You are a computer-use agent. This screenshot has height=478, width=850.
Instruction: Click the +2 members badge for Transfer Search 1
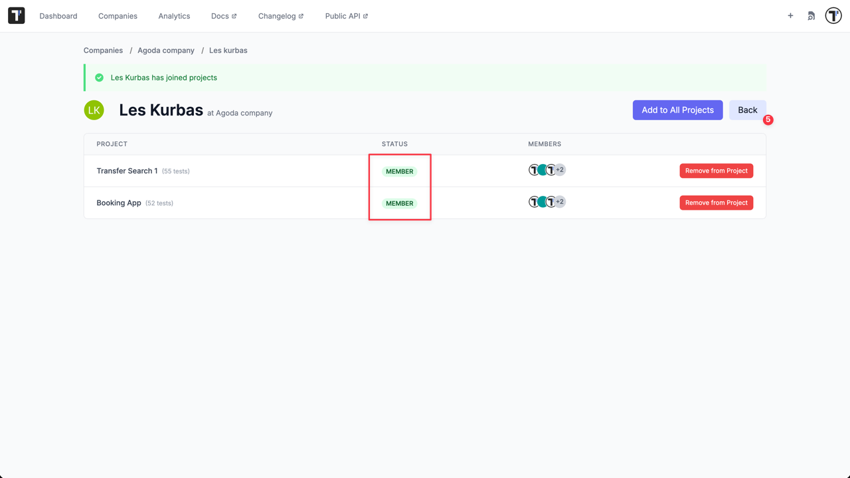coord(558,170)
